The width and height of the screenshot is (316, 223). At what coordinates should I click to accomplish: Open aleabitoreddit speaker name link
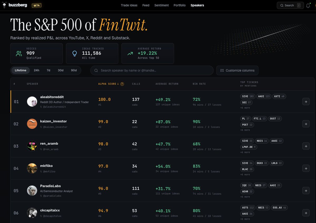(x=52, y=97)
